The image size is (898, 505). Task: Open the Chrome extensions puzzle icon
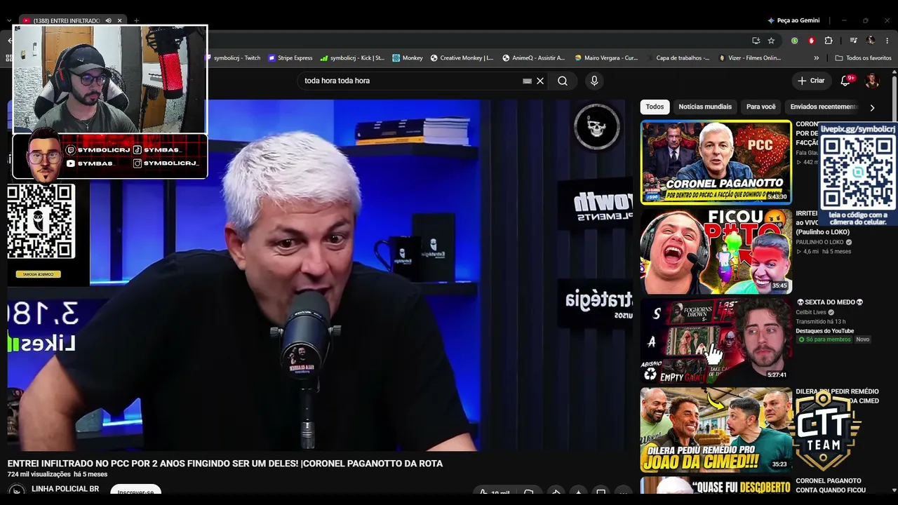[829, 41]
